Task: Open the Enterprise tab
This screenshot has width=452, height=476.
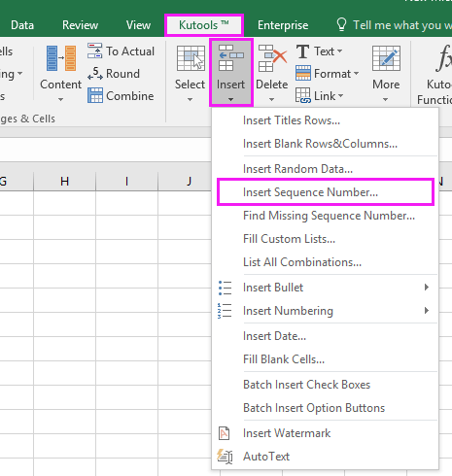Action: point(283,25)
